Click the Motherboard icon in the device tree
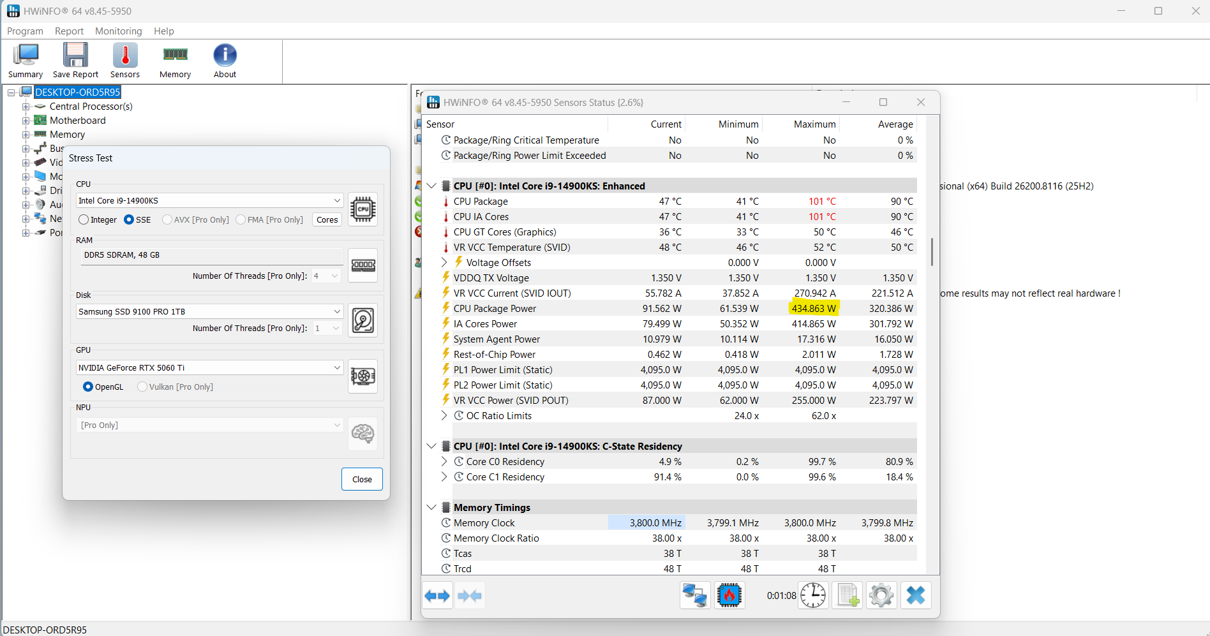Viewport: 1210px width, 636px height. [x=40, y=120]
